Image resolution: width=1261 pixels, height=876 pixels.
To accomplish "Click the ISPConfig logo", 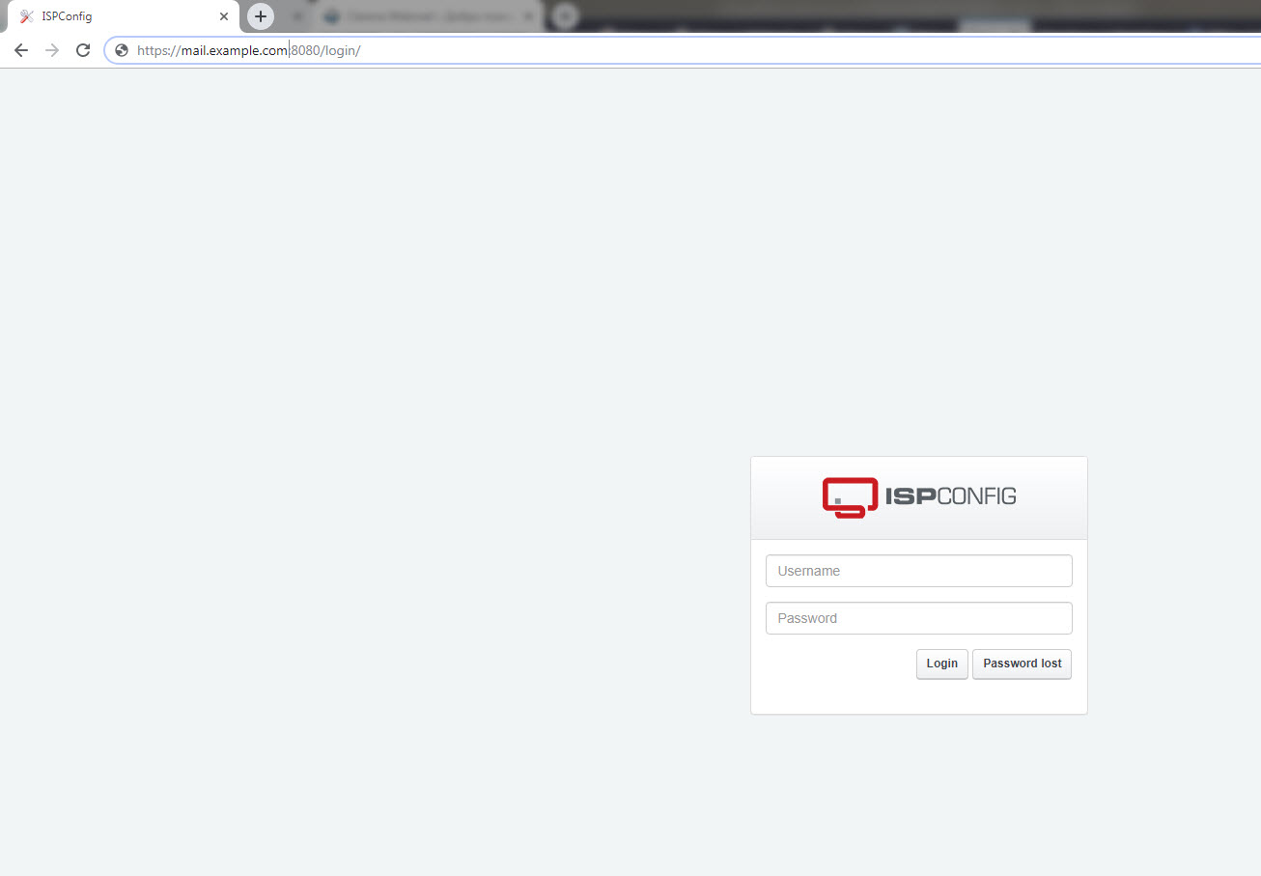I will [x=918, y=497].
